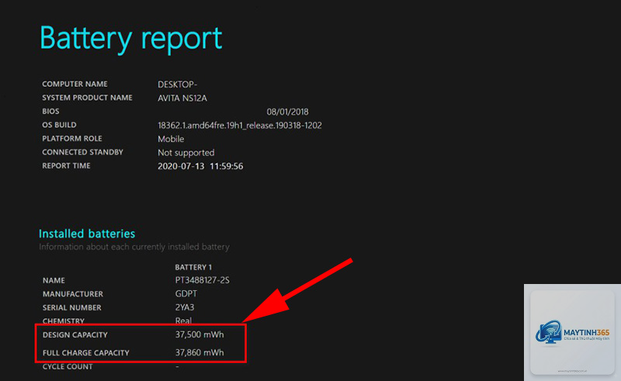This screenshot has width=621, height=381.
Task: Select the serial number 2YA3
Action: [185, 307]
